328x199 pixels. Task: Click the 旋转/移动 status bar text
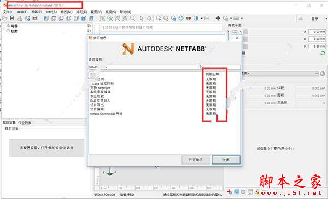[x=127, y=195]
